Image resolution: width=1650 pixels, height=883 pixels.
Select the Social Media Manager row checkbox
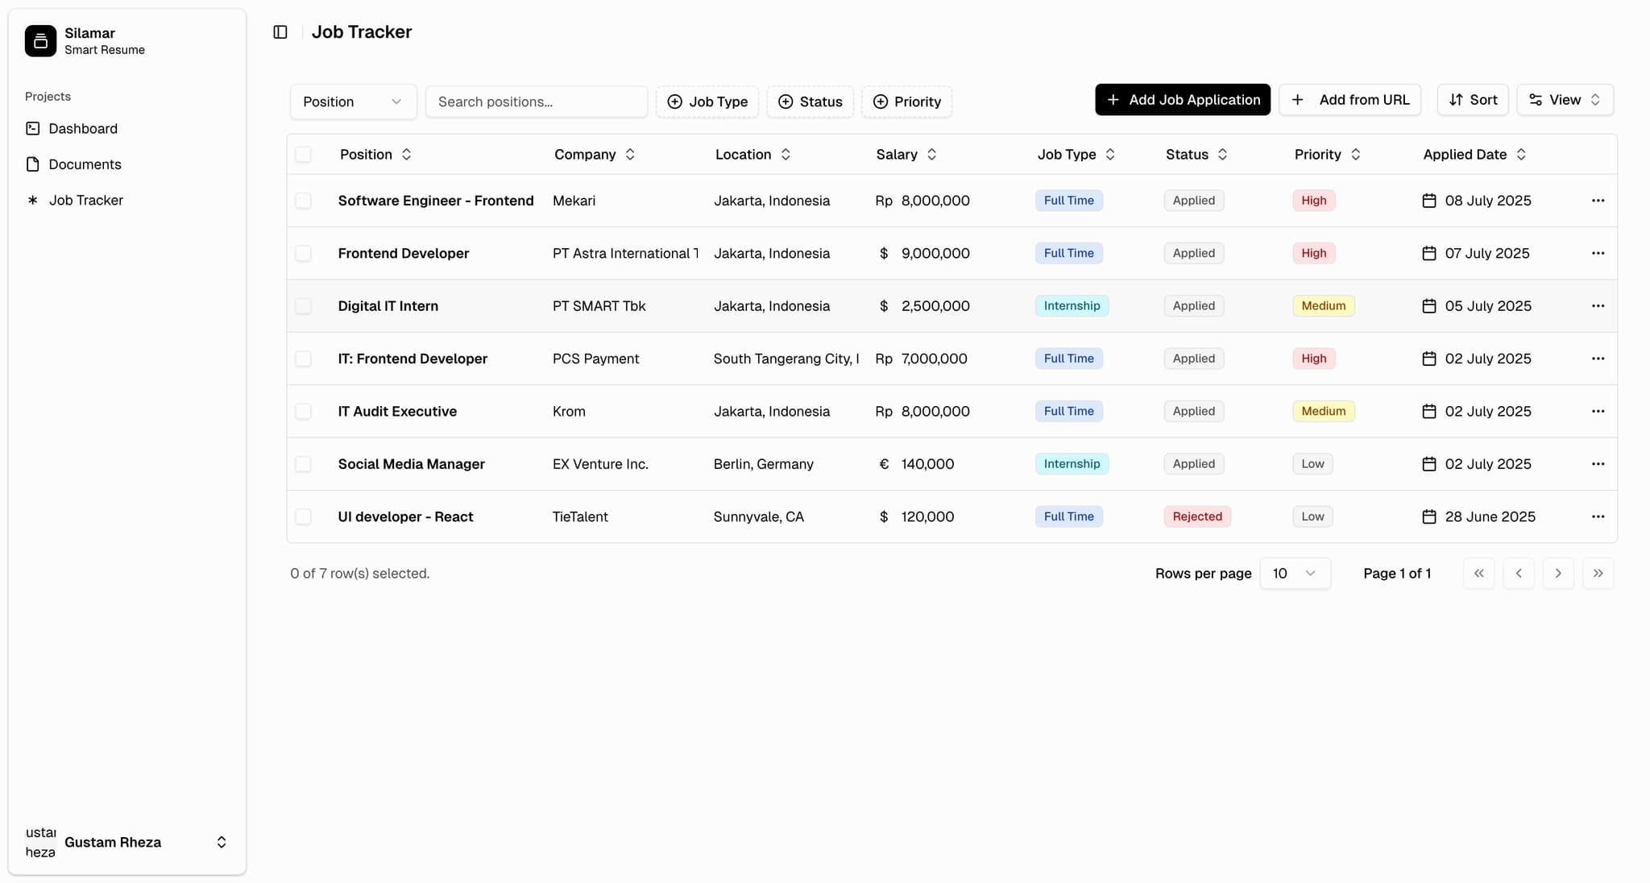pos(303,464)
